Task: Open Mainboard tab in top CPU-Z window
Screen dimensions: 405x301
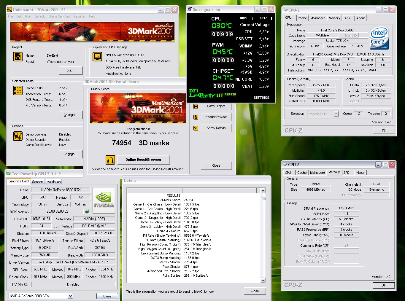Action: pos(318,18)
